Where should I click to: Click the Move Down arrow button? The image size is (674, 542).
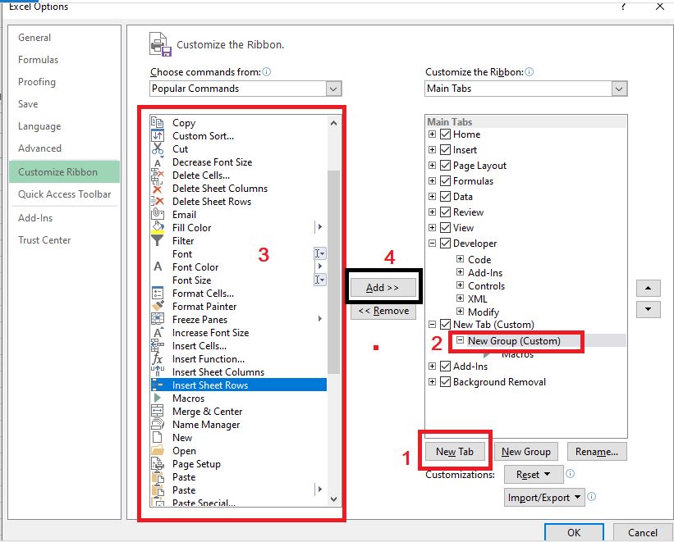click(x=648, y=309)
